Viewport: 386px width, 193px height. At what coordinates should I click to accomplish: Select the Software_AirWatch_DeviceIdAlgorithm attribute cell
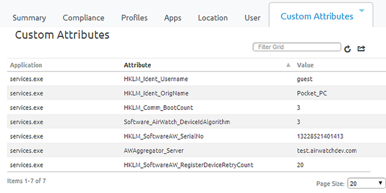(177, 122)
